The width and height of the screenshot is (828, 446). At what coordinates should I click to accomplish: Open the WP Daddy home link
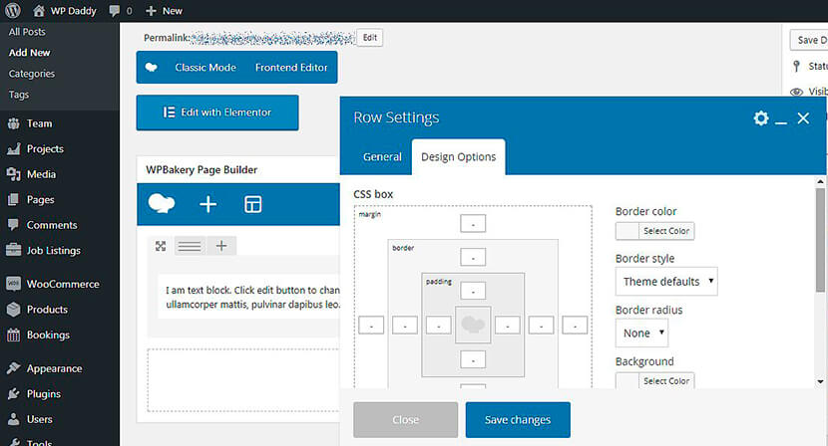pos(65,11)
